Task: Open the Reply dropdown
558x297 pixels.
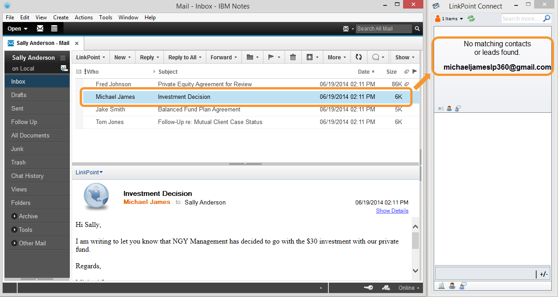Action: coord(150,57)
